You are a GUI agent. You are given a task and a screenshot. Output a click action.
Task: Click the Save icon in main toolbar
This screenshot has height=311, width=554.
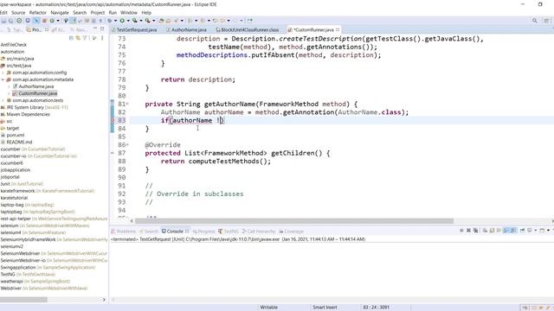pos(3,21)
